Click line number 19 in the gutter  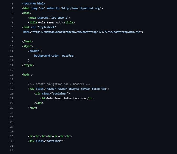point(12,89)
